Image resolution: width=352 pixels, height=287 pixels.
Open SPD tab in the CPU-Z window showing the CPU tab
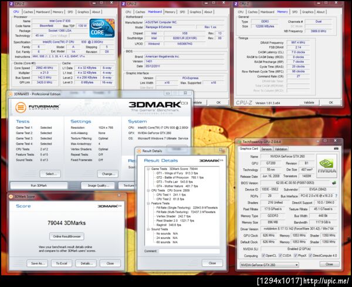[70, 12]
